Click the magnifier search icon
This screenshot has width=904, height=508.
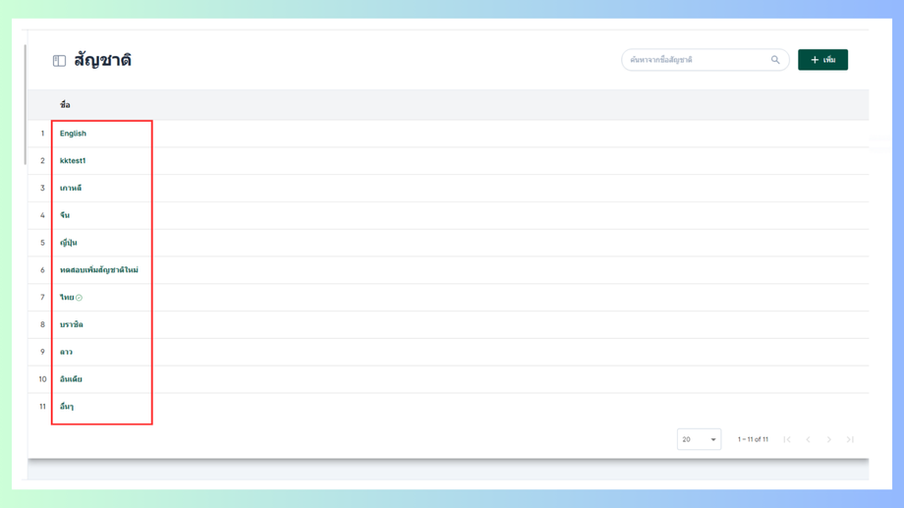775,60
